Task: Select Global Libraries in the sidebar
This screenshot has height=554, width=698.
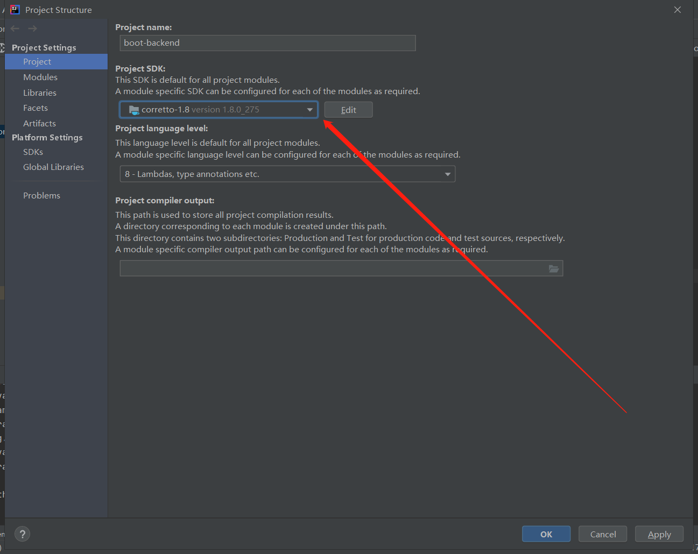Action: click(53, 167)
